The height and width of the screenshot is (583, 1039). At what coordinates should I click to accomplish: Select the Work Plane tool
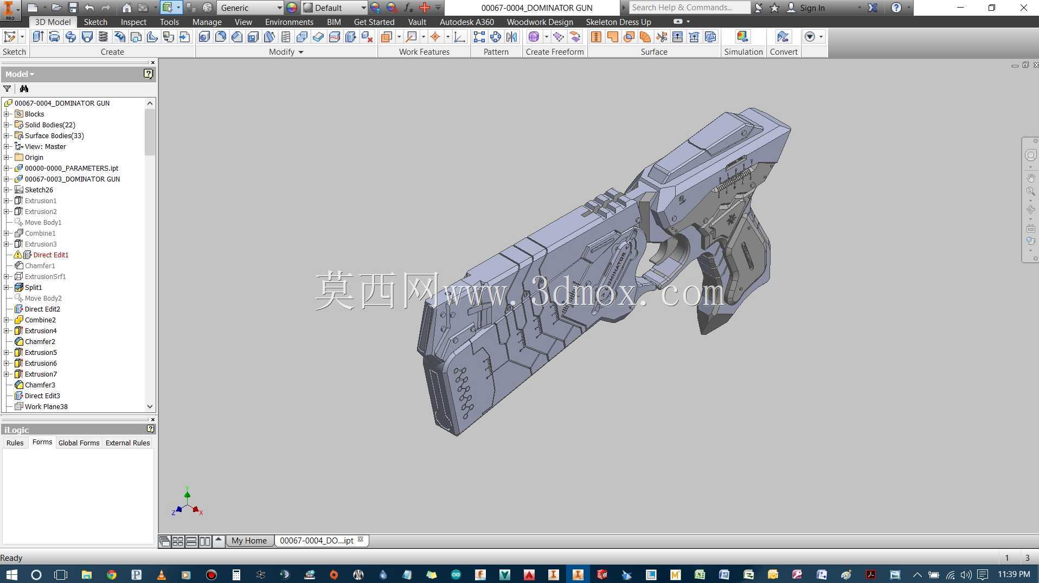(x=387, y=37)
